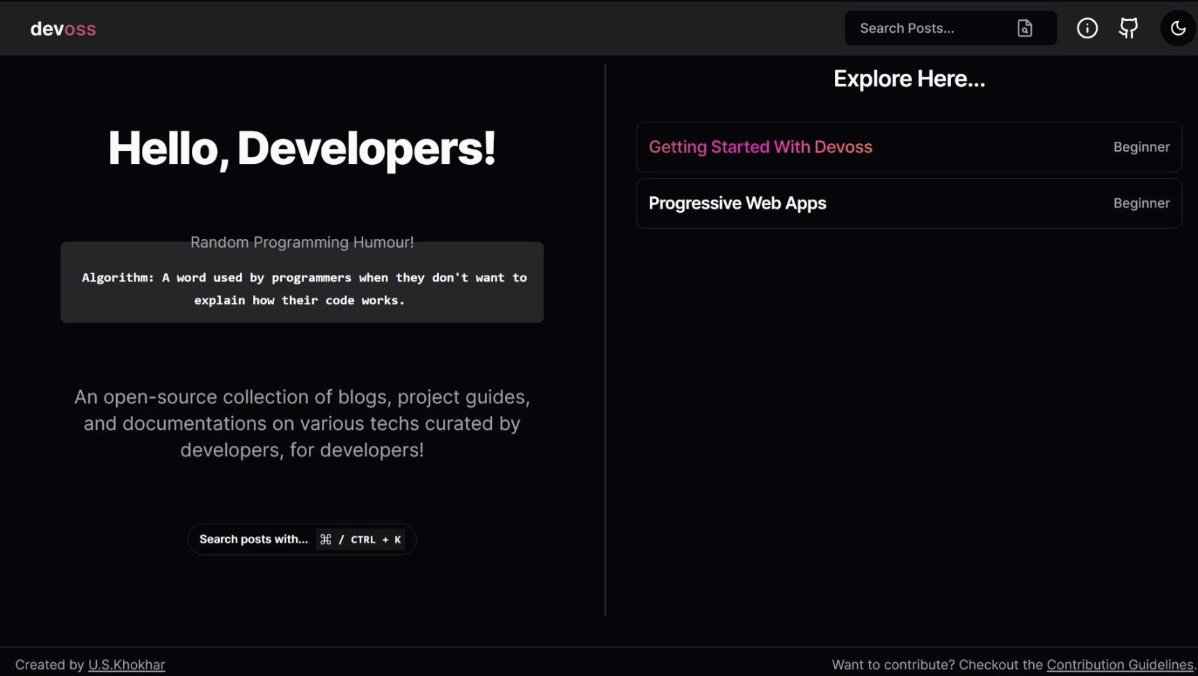Click the Search Posts input field
The height and width of the screenshot is (676, 1198).
point(950,28)
